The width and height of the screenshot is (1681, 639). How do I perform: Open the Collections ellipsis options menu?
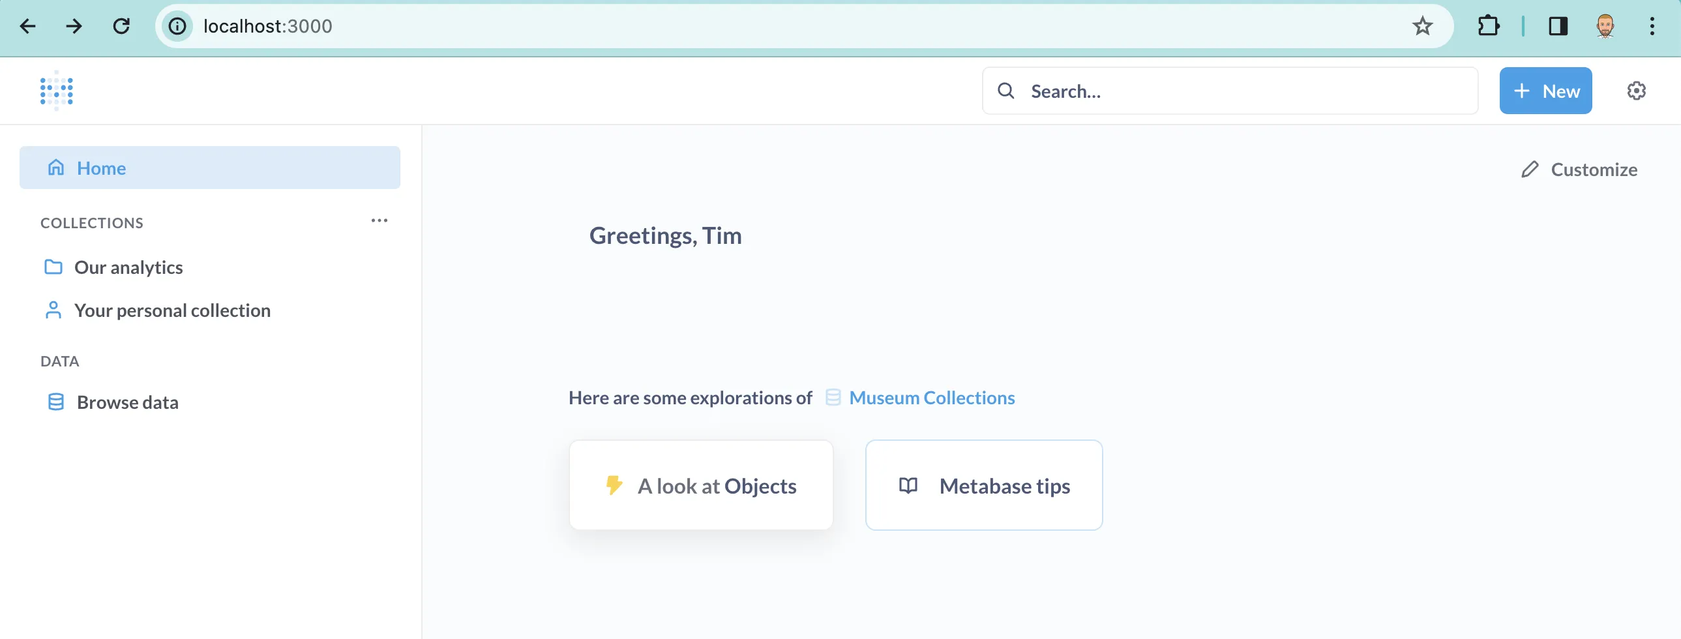pyautogui.click(x=379, y=220)
